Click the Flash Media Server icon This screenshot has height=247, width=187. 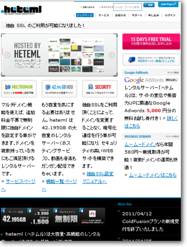[92, 216]
